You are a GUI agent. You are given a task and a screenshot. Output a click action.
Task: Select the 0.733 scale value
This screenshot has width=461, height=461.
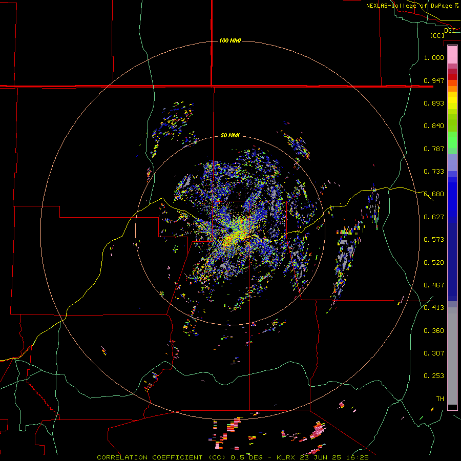tap(434, 172)
